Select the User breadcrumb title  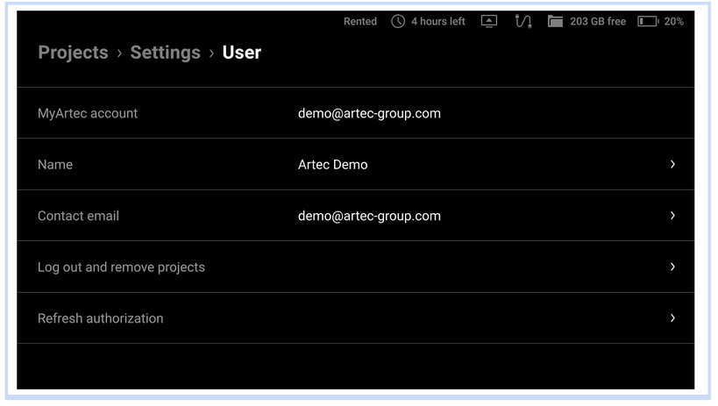pyautogui.click(x=242, y=53)
